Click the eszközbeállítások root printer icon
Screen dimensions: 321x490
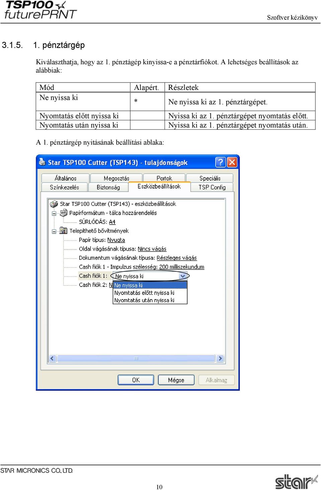53,204
